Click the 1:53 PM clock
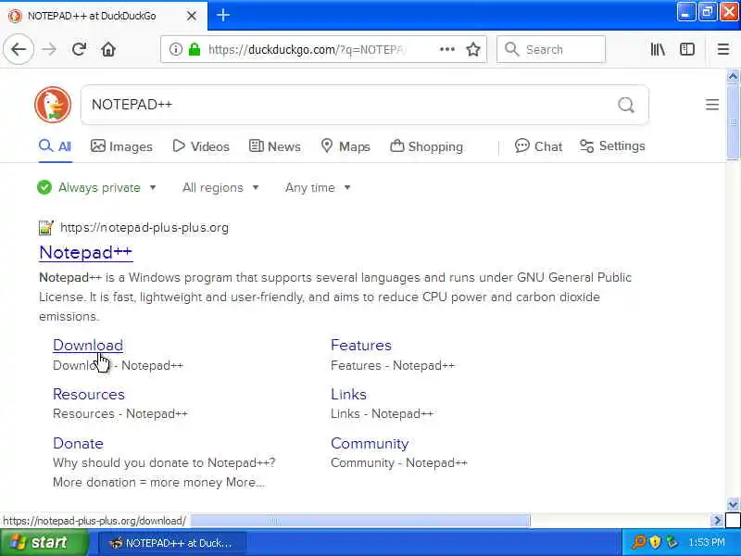 click(707, 542)
